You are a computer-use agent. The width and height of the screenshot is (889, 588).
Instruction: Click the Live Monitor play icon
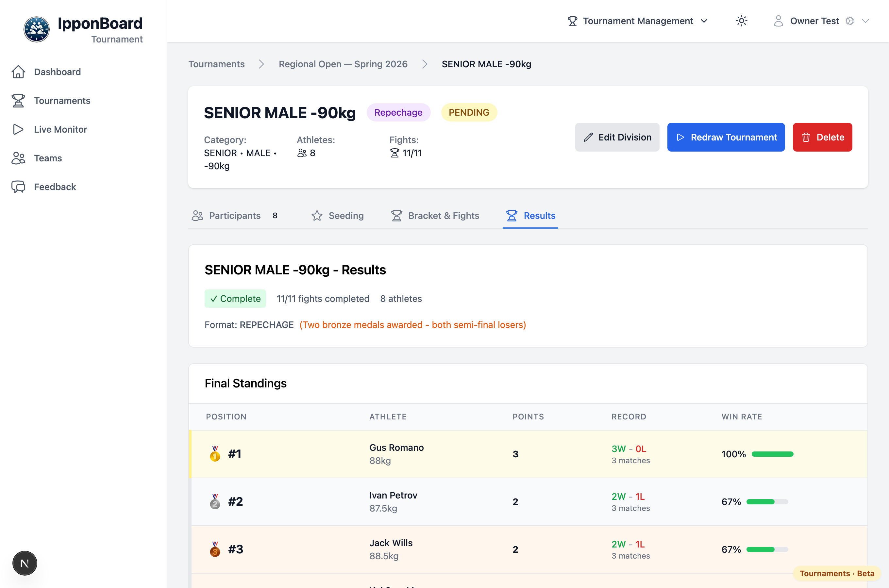[x=18, y=129]
